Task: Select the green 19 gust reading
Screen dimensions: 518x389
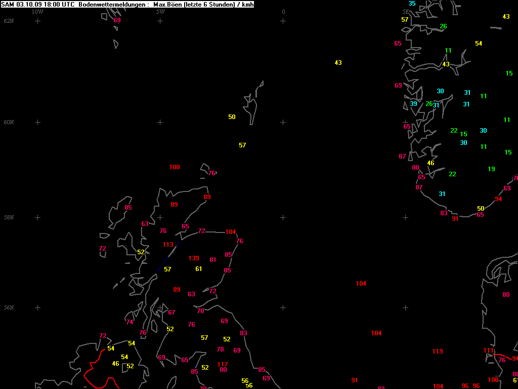Action: click(x=491, y=169)
